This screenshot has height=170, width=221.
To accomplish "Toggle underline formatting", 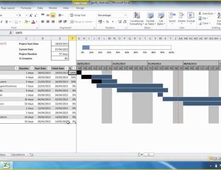I will pos(6,22).
